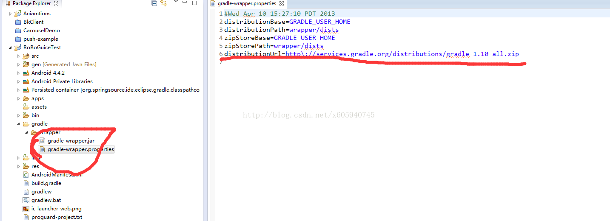Click the res folder icon
Viewport: 610px width, 221px height.
coord(26,166)
